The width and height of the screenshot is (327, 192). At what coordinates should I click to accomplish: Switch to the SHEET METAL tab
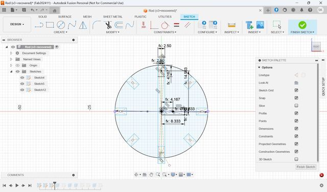click(x=112, y=17)
